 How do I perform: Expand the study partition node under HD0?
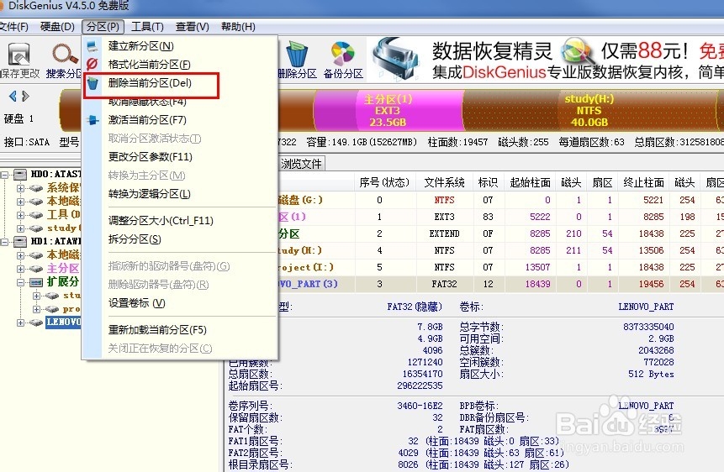click(x=20, y=228)
